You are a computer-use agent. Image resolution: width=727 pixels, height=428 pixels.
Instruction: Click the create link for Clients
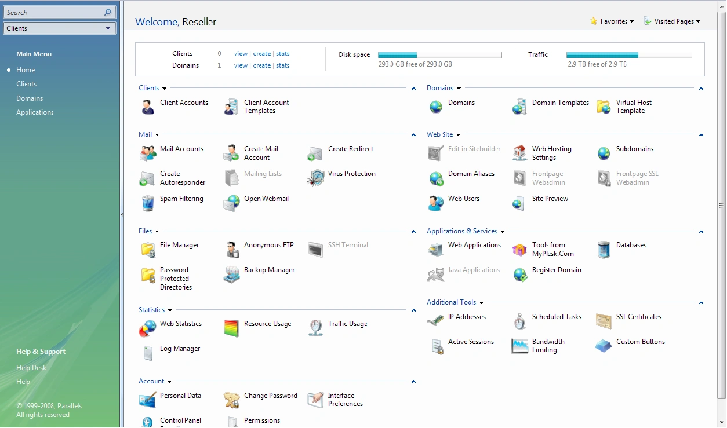click(262, 54)
